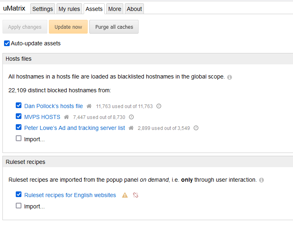
Task: Click clock icon on Peter Lowe's list row
Action: pyautogui.click(x=196, y=128)
